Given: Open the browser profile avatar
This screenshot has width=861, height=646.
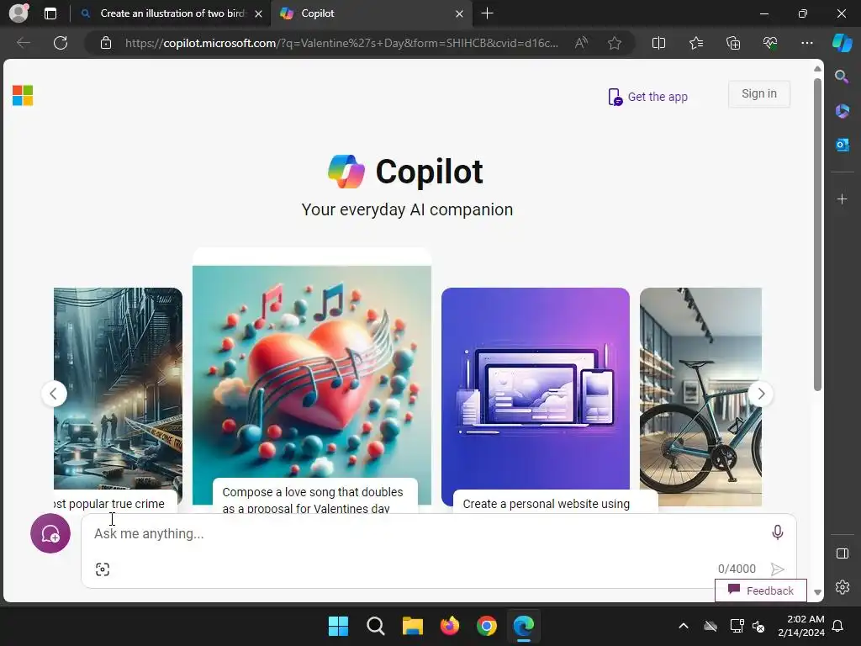Looking at the screenshot, I should coord(18,13).
